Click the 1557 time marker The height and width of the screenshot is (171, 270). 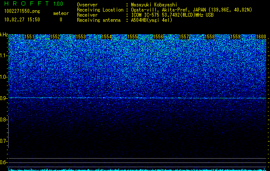(x=184, y=37)
